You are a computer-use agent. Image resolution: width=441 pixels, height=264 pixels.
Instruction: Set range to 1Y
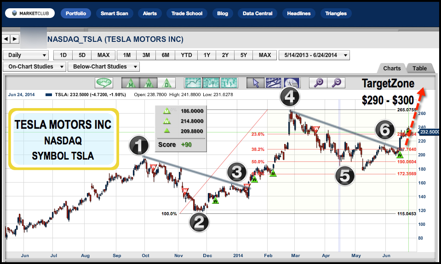click(x=207, y=55)
